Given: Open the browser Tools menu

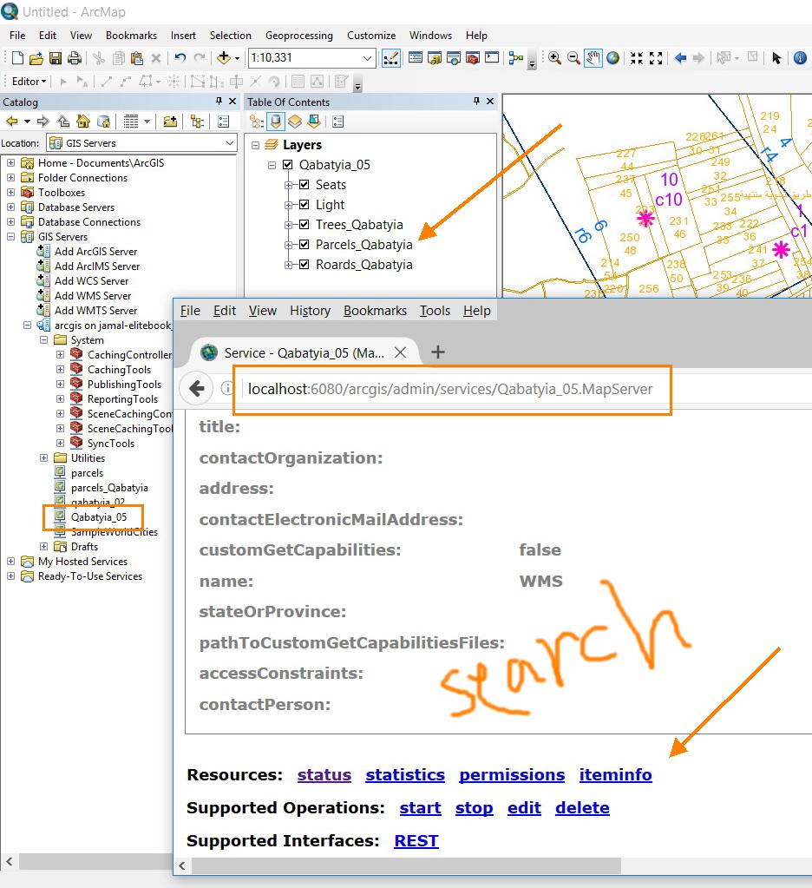Looking at the screenshot, I should pos(435,311).
